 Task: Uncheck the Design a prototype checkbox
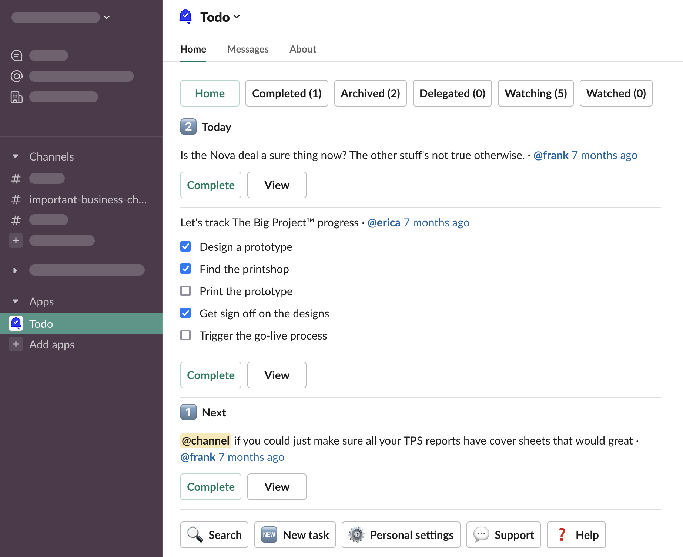tap(185, 247)
